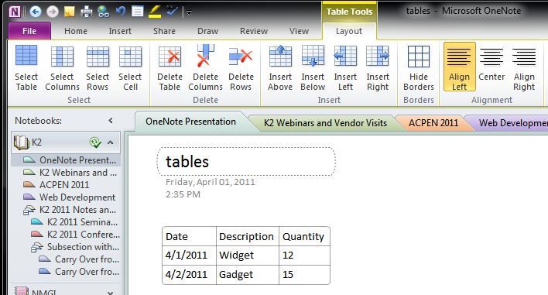The height and width of the screenshot is (295, 548).
Task: Switch to ACPEN 2011 section tab
Action: coord(433,123)
